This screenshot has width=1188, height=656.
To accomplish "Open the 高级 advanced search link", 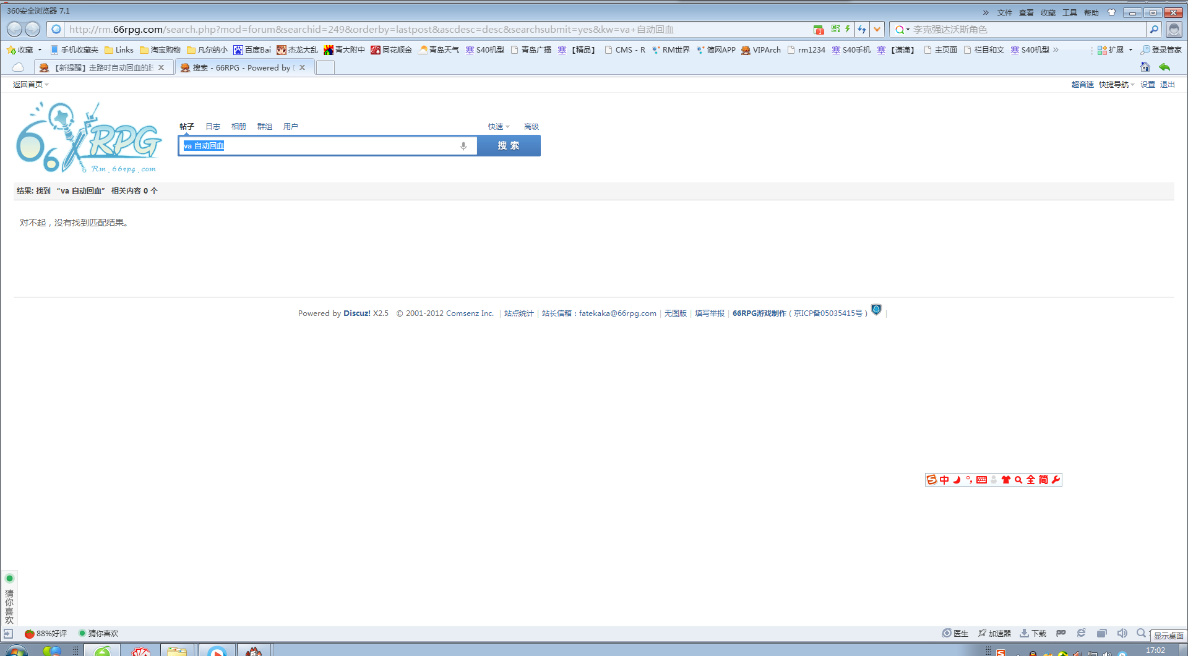I will tap(532, 127).
